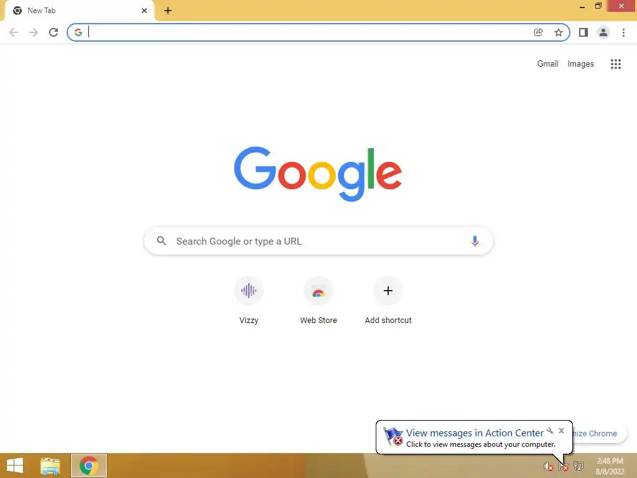
Task: Bookmark this tab with star icon
Action: (559, 32)
